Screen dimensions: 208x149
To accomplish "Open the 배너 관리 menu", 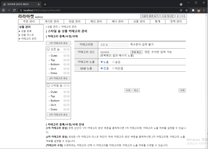I will pyautogui.click(x=118, y=21).
